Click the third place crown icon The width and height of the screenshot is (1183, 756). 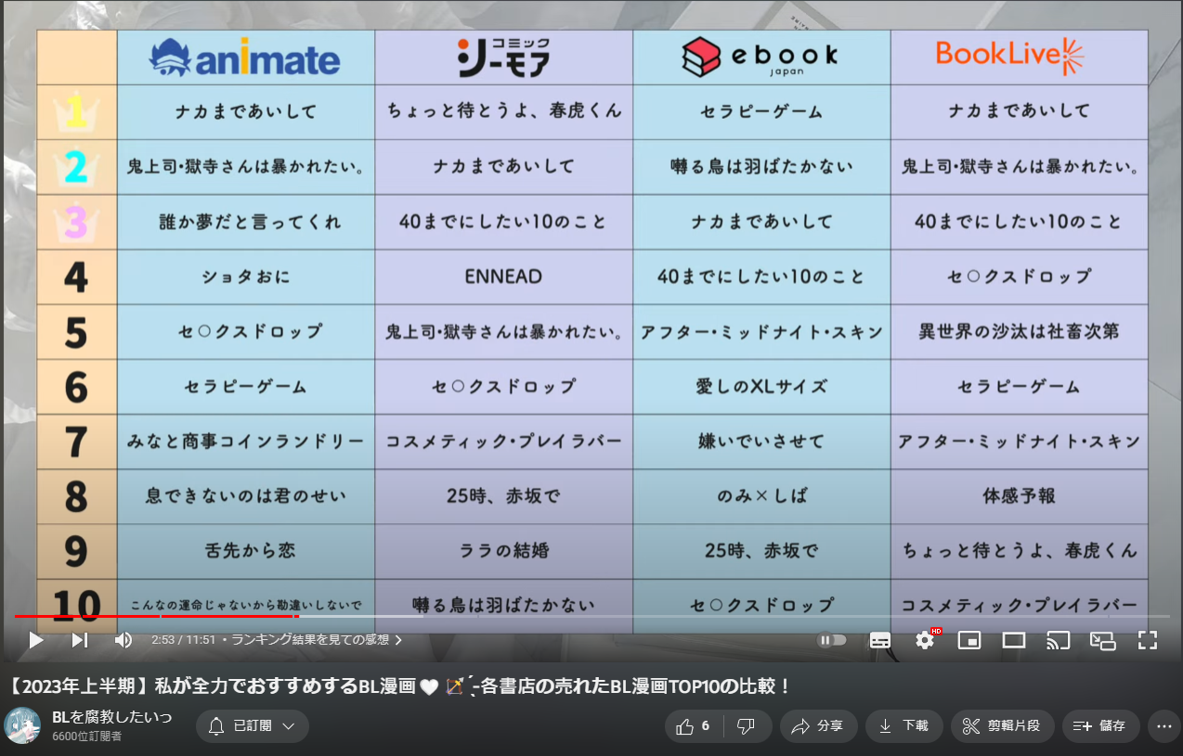(x=76, y=222)
